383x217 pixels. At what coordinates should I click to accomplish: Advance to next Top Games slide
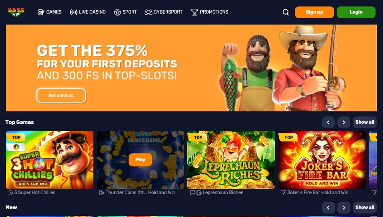point(344,123)
